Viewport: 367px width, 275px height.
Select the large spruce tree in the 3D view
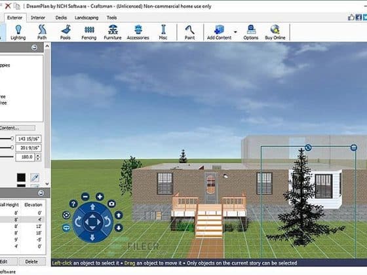coord(302,199)
